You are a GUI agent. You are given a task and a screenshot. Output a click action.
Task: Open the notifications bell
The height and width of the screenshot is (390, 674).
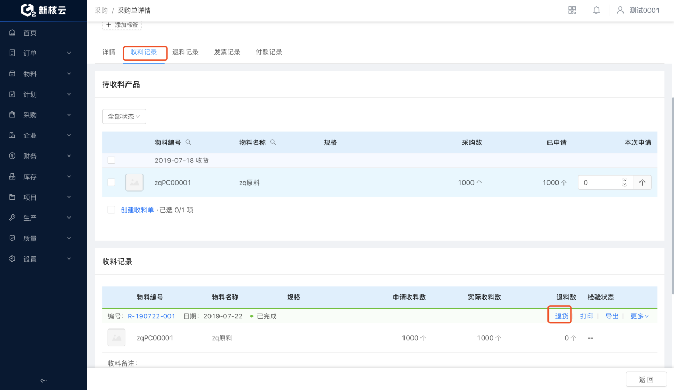tap(596, 10)
